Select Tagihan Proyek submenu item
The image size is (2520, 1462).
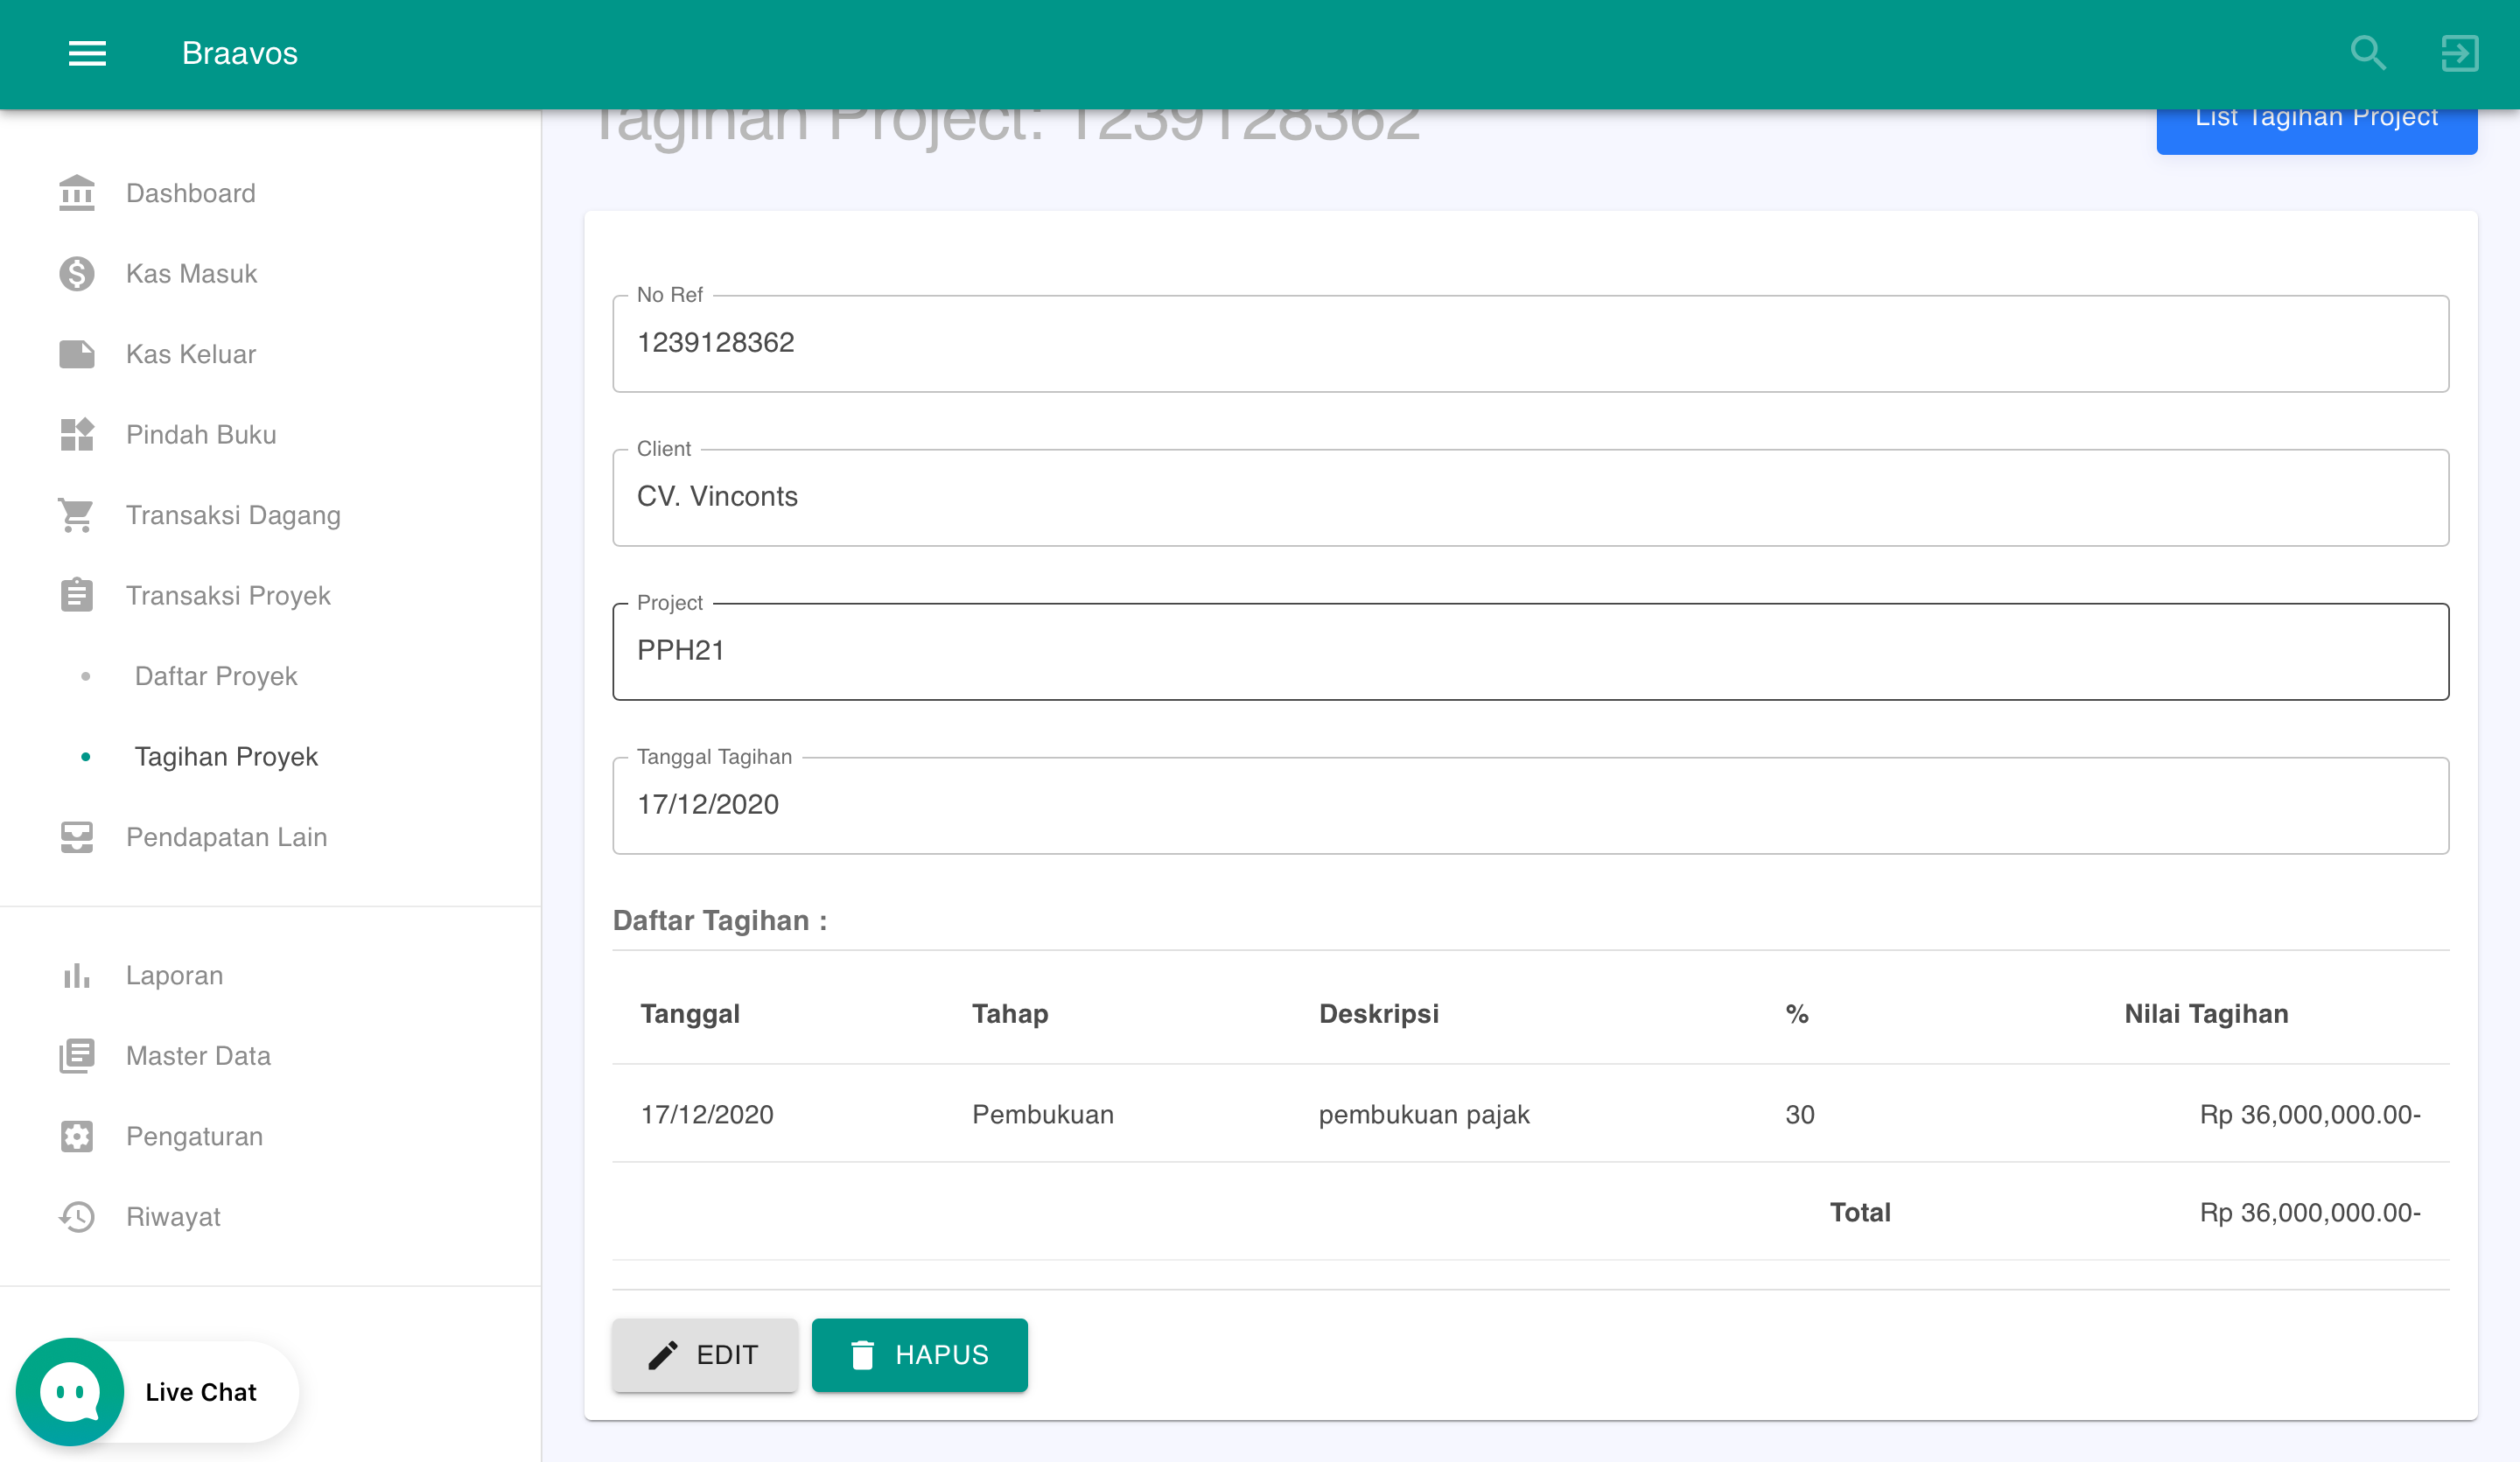[226, 757]
